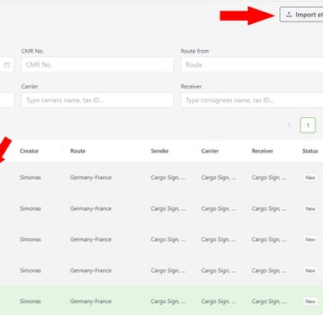
Task: Open the calendar date picker icon
Action: 7,65
